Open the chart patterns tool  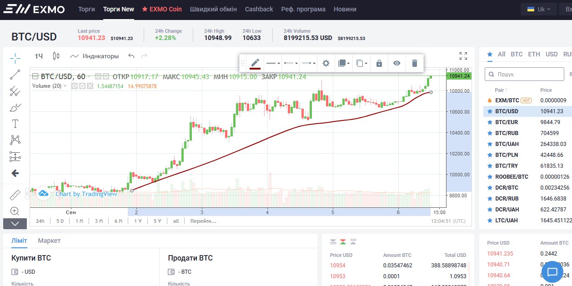click(x=15, y=140)
